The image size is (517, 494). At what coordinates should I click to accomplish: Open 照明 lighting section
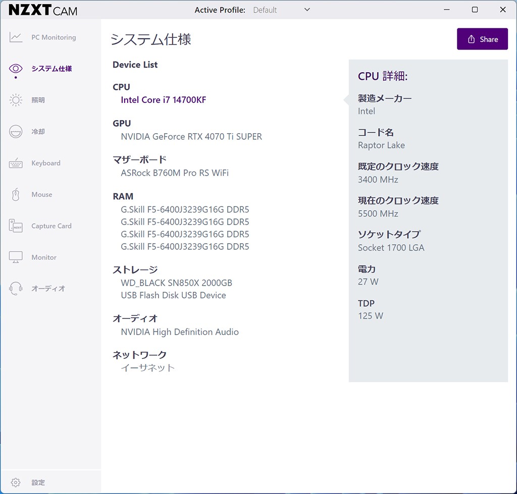(38, 100)
